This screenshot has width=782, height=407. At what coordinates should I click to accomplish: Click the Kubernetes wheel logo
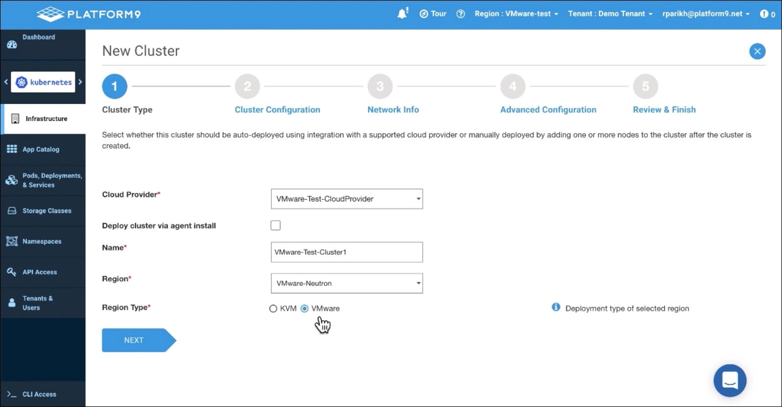22,82
